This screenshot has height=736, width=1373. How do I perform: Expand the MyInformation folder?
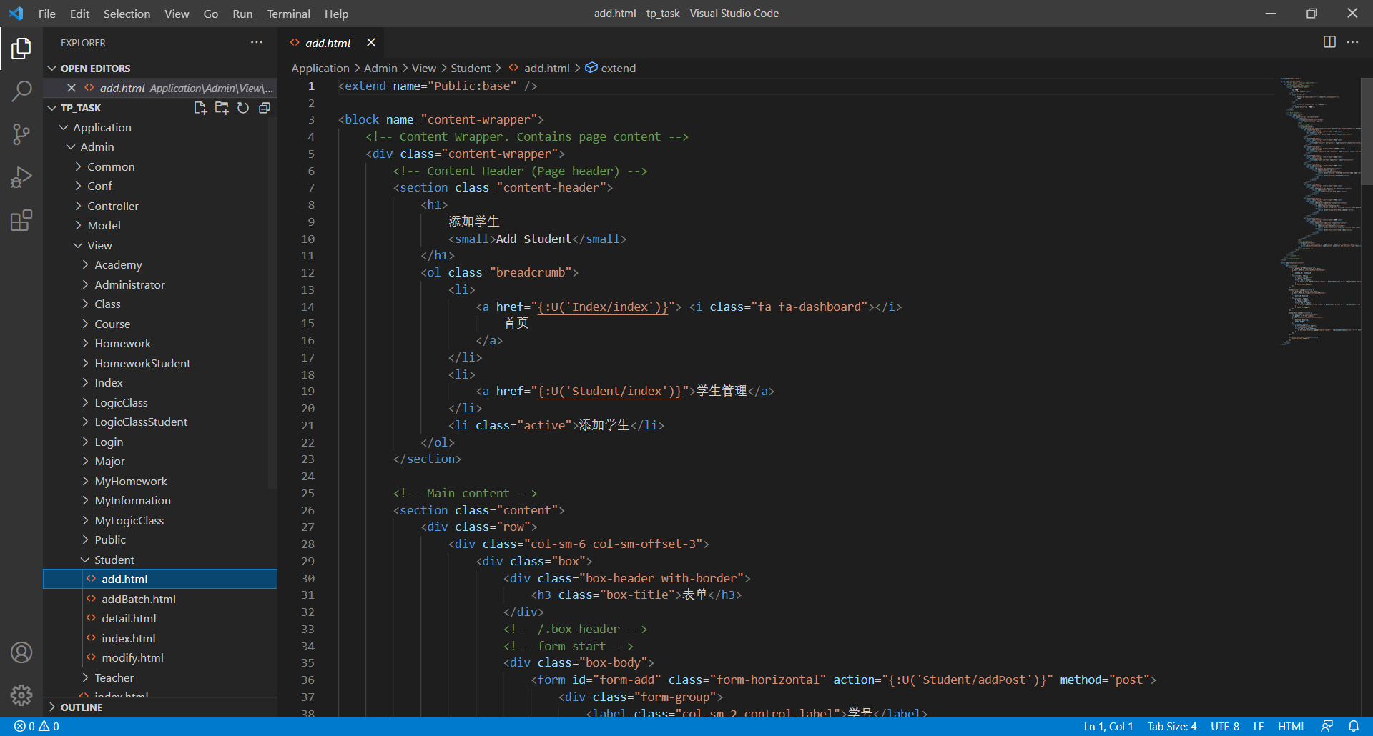160,500
